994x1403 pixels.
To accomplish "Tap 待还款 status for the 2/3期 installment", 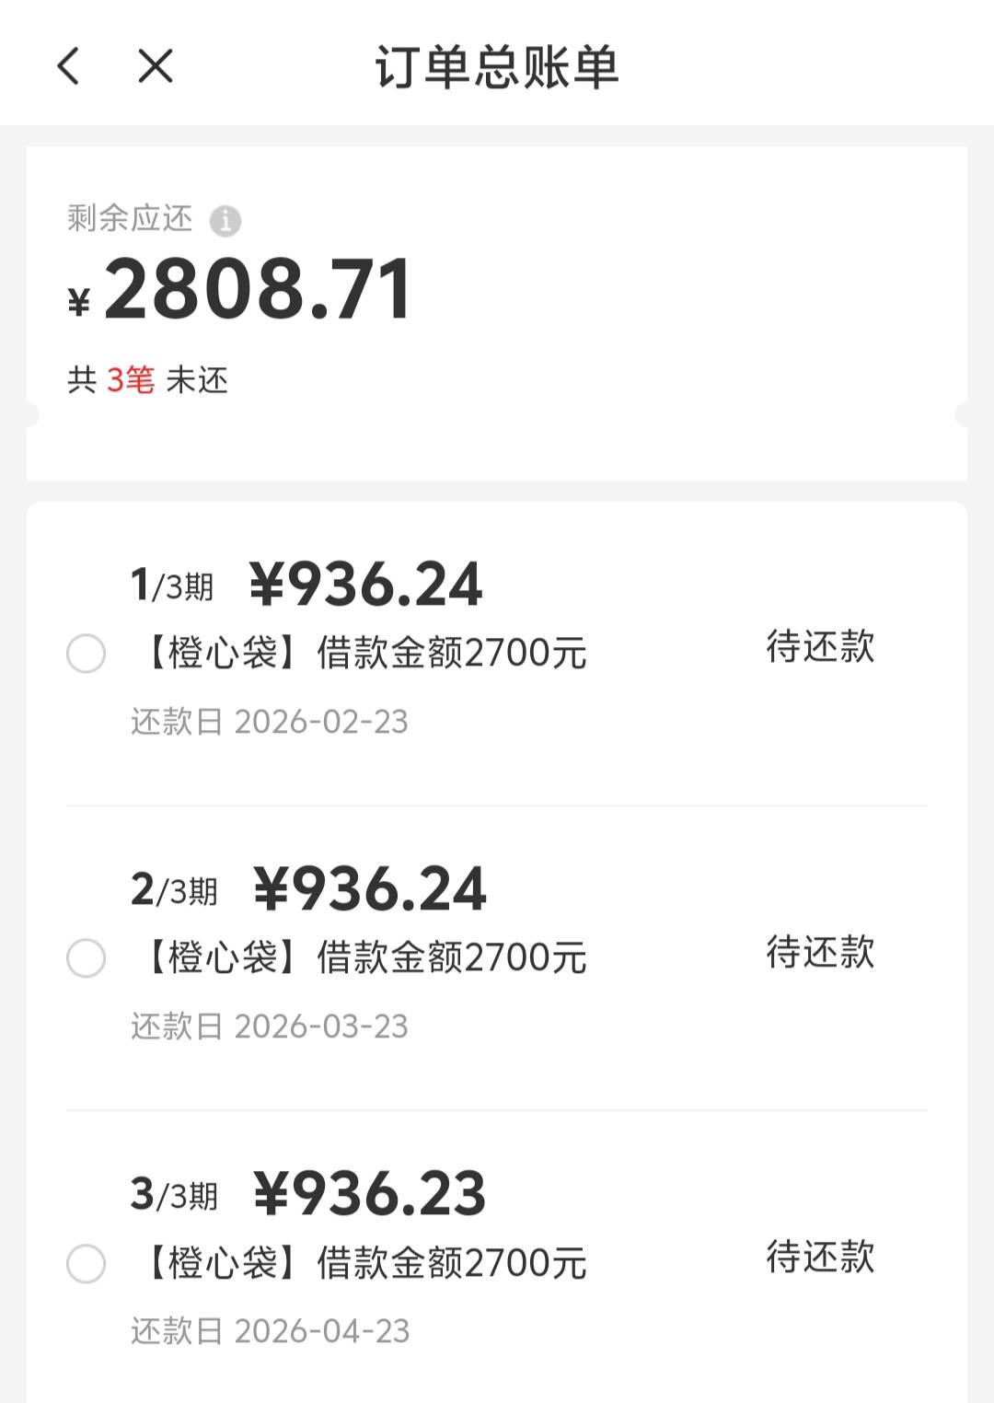I will [x=819, y=952].
